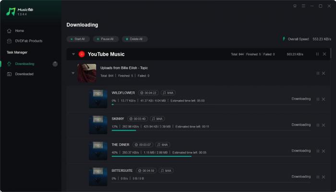This screenshot has height=192, width=336.
Task: Click WILDFLOWER Downloading status
Action: [301, 99]
